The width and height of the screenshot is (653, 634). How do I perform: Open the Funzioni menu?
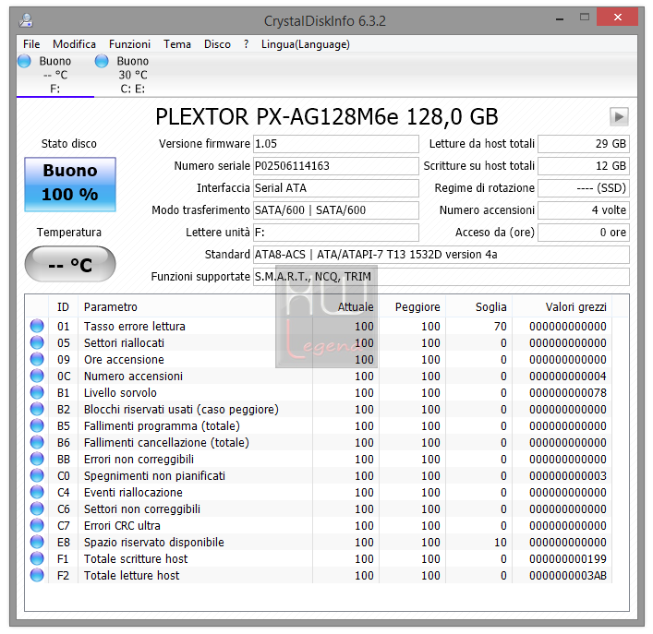[129, 44]
